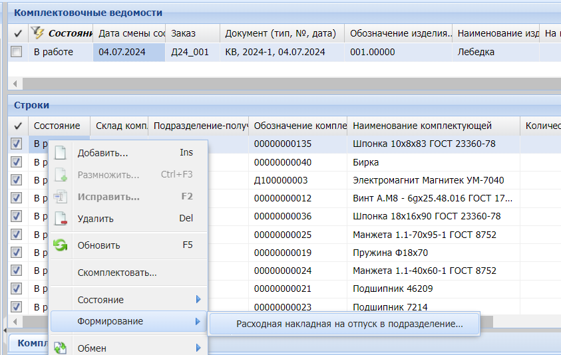The width and height of the screenshot is (561, 355).
Task: Uncheck the row checkbox for Подшипник 46209
Action: (17, 289)
